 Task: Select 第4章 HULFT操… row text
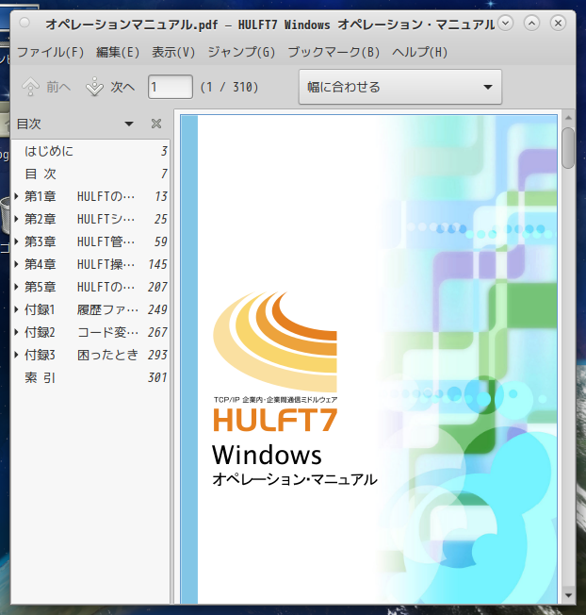(x=79, y=264)
